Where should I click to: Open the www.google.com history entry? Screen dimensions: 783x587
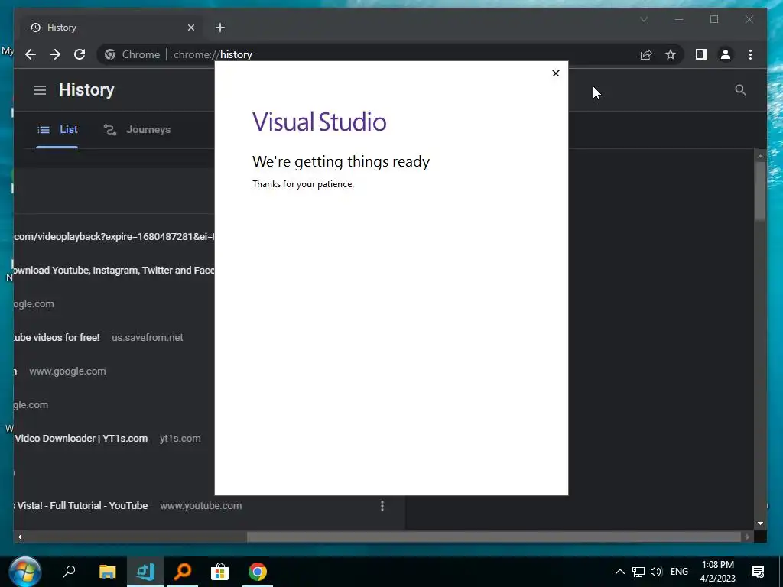click(67, 371)
